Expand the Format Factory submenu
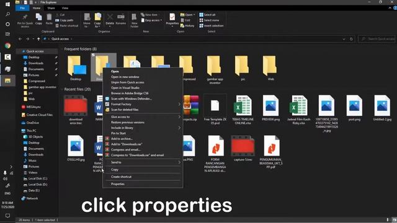This screenshot has width=397, height=223. coord(143,104)
